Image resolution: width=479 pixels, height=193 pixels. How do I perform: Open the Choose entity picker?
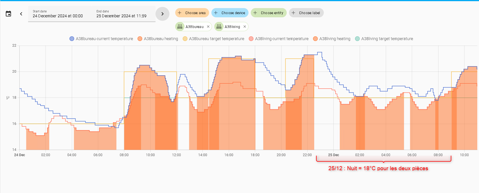(269, 13)
